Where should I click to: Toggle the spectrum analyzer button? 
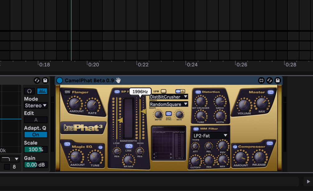point(42,91)
